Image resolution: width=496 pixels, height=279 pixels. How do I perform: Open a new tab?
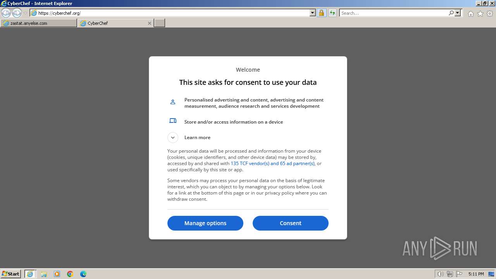(160, 23)
